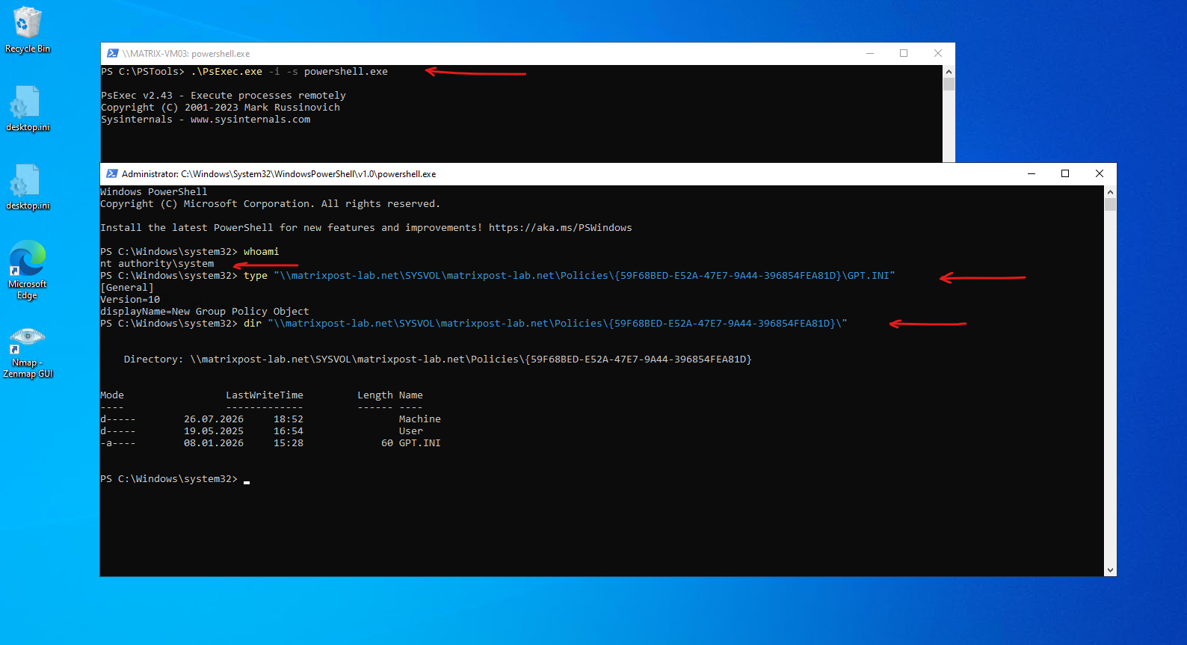Image resolution: width=1187 pixels, height=645 pixels.
Task: Click the '19.05.2025' date entry
Action: [214, 431]
